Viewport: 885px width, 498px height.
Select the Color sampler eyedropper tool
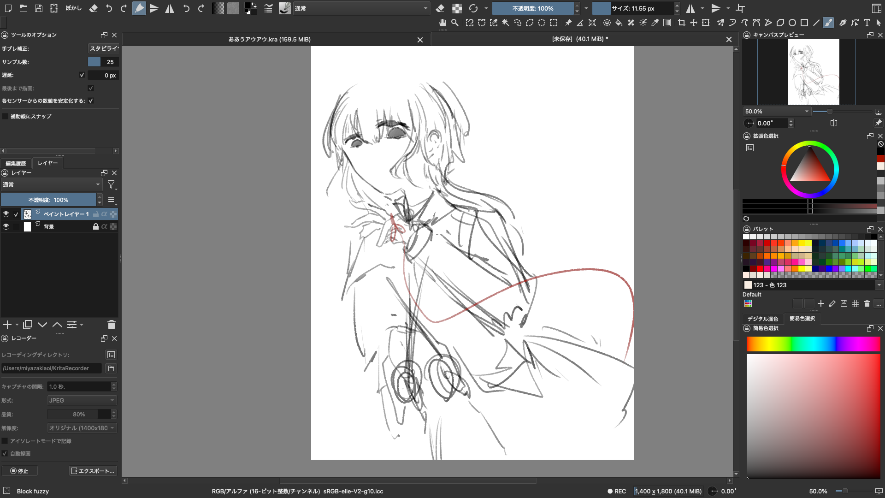tap(655, 23)
